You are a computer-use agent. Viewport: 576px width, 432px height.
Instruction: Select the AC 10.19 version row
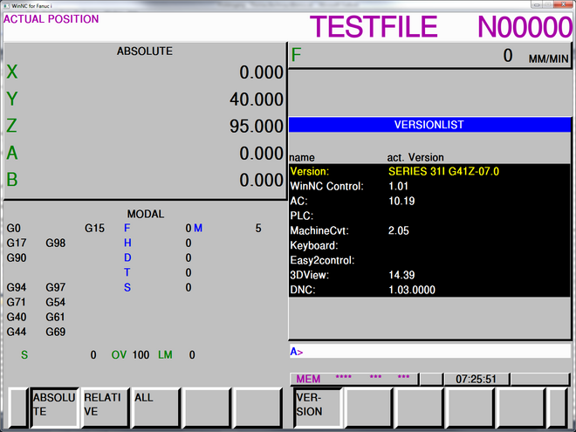(x=429, y=201)
